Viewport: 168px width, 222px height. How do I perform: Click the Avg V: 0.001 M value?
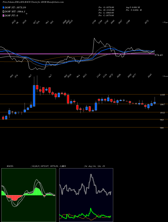(x=133, y=7)
